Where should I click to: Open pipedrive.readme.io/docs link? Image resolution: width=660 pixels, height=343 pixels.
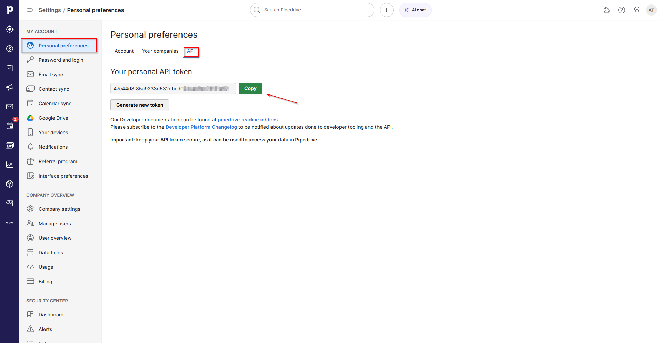(248, 120)
